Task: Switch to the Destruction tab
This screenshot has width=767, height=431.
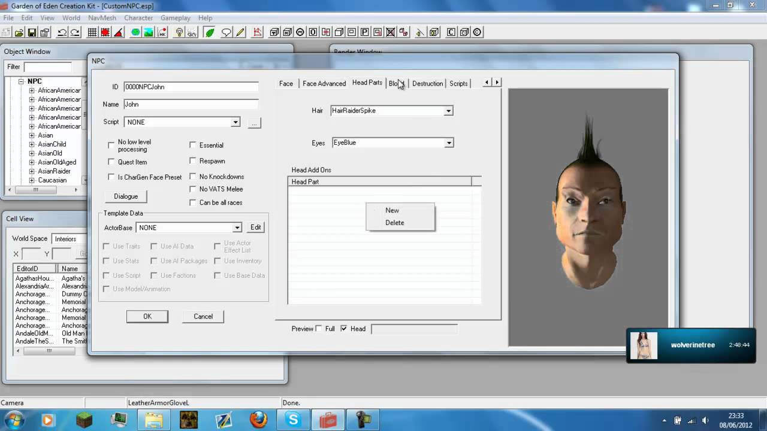Action: pyautogui.click(x=427, y=83)
